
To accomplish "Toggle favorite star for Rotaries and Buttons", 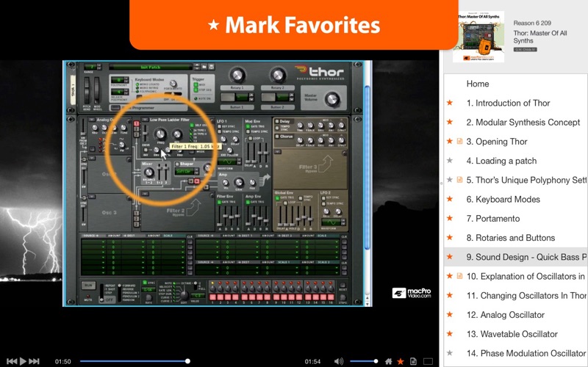I will click(450, 237).
